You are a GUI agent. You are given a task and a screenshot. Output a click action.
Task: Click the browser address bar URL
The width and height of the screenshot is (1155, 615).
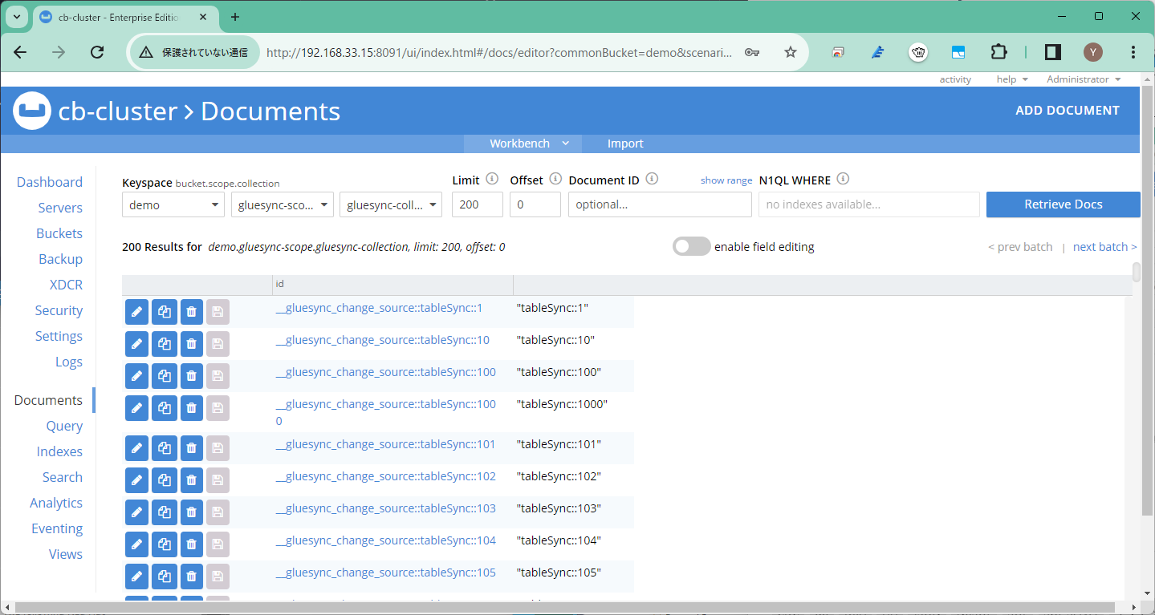pyautogui.click(x=499, y=52)
